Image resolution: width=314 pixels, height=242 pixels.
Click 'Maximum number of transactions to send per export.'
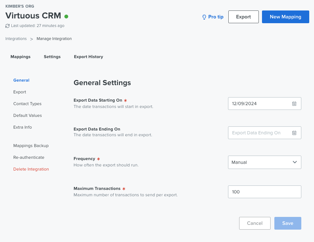click(x=126, y=195)
